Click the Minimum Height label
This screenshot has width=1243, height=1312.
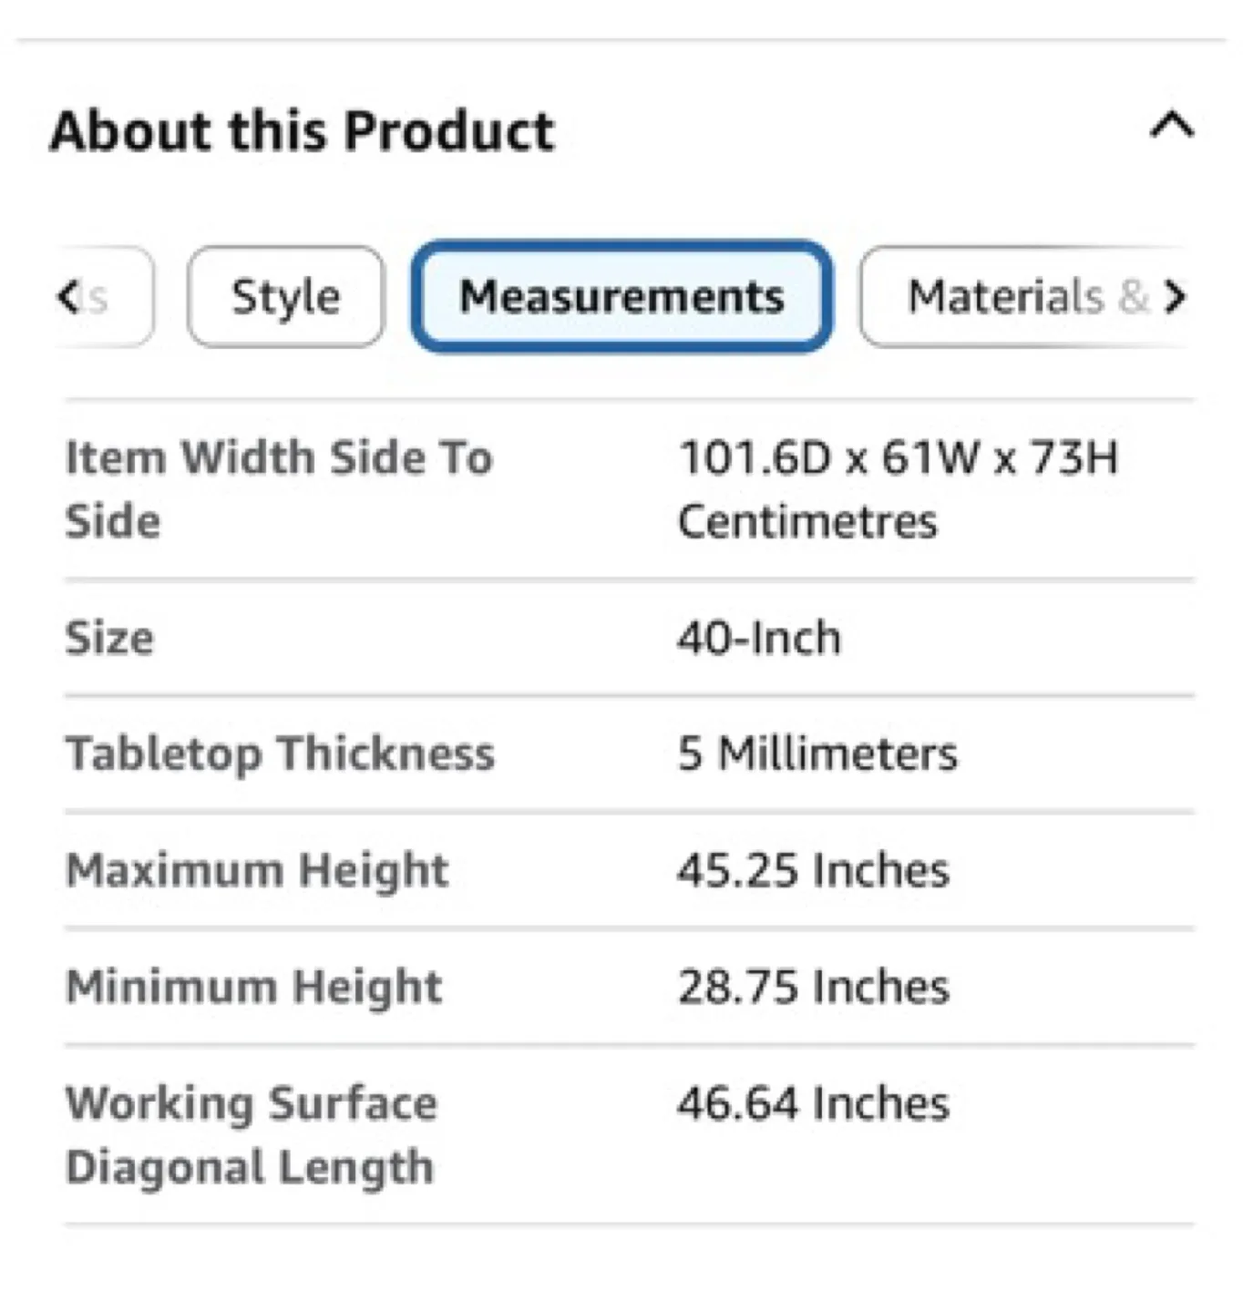(253, 986)
